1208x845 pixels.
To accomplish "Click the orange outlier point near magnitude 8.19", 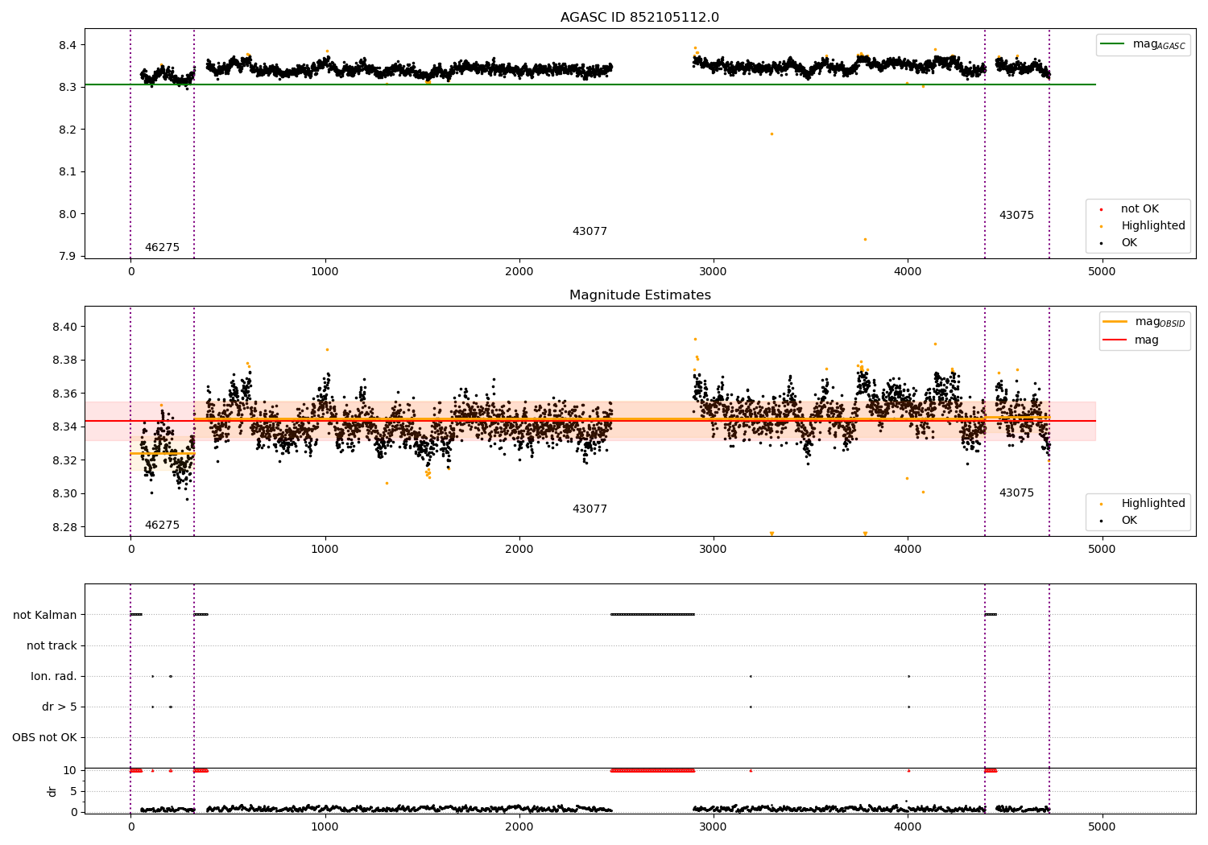I will (x=772, y=134).
